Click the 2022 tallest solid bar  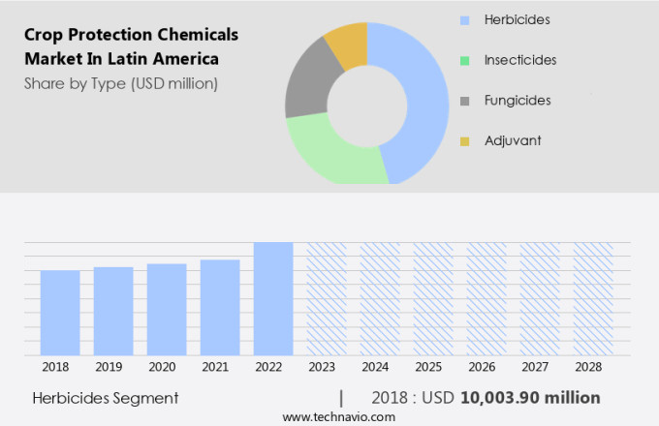tap(273, 298)
